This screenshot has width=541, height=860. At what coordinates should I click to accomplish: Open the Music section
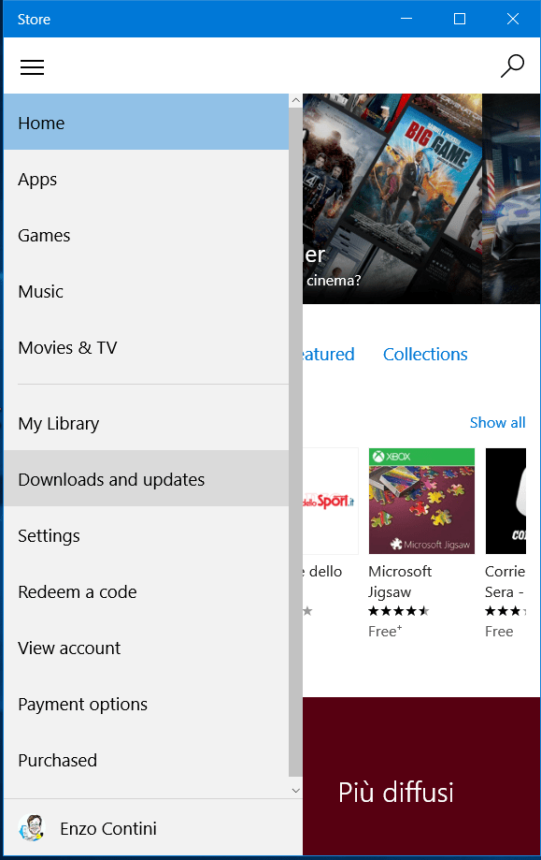[x=146, y=291]
